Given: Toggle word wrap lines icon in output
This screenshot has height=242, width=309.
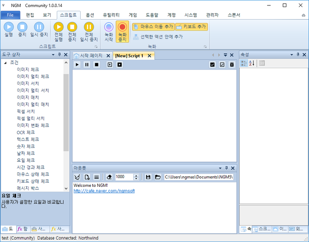Looking at the screenshot, I should pos(96,177).
